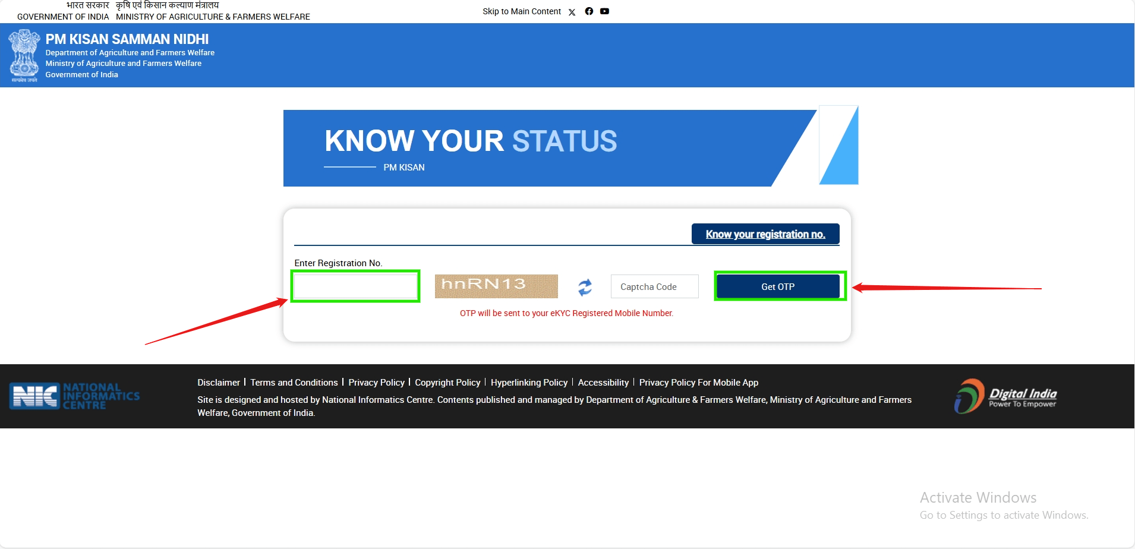The height and width of the screenshot is (549, 1135).
Task: Follow the Skip to Main Content link
Action: (521, 11)
